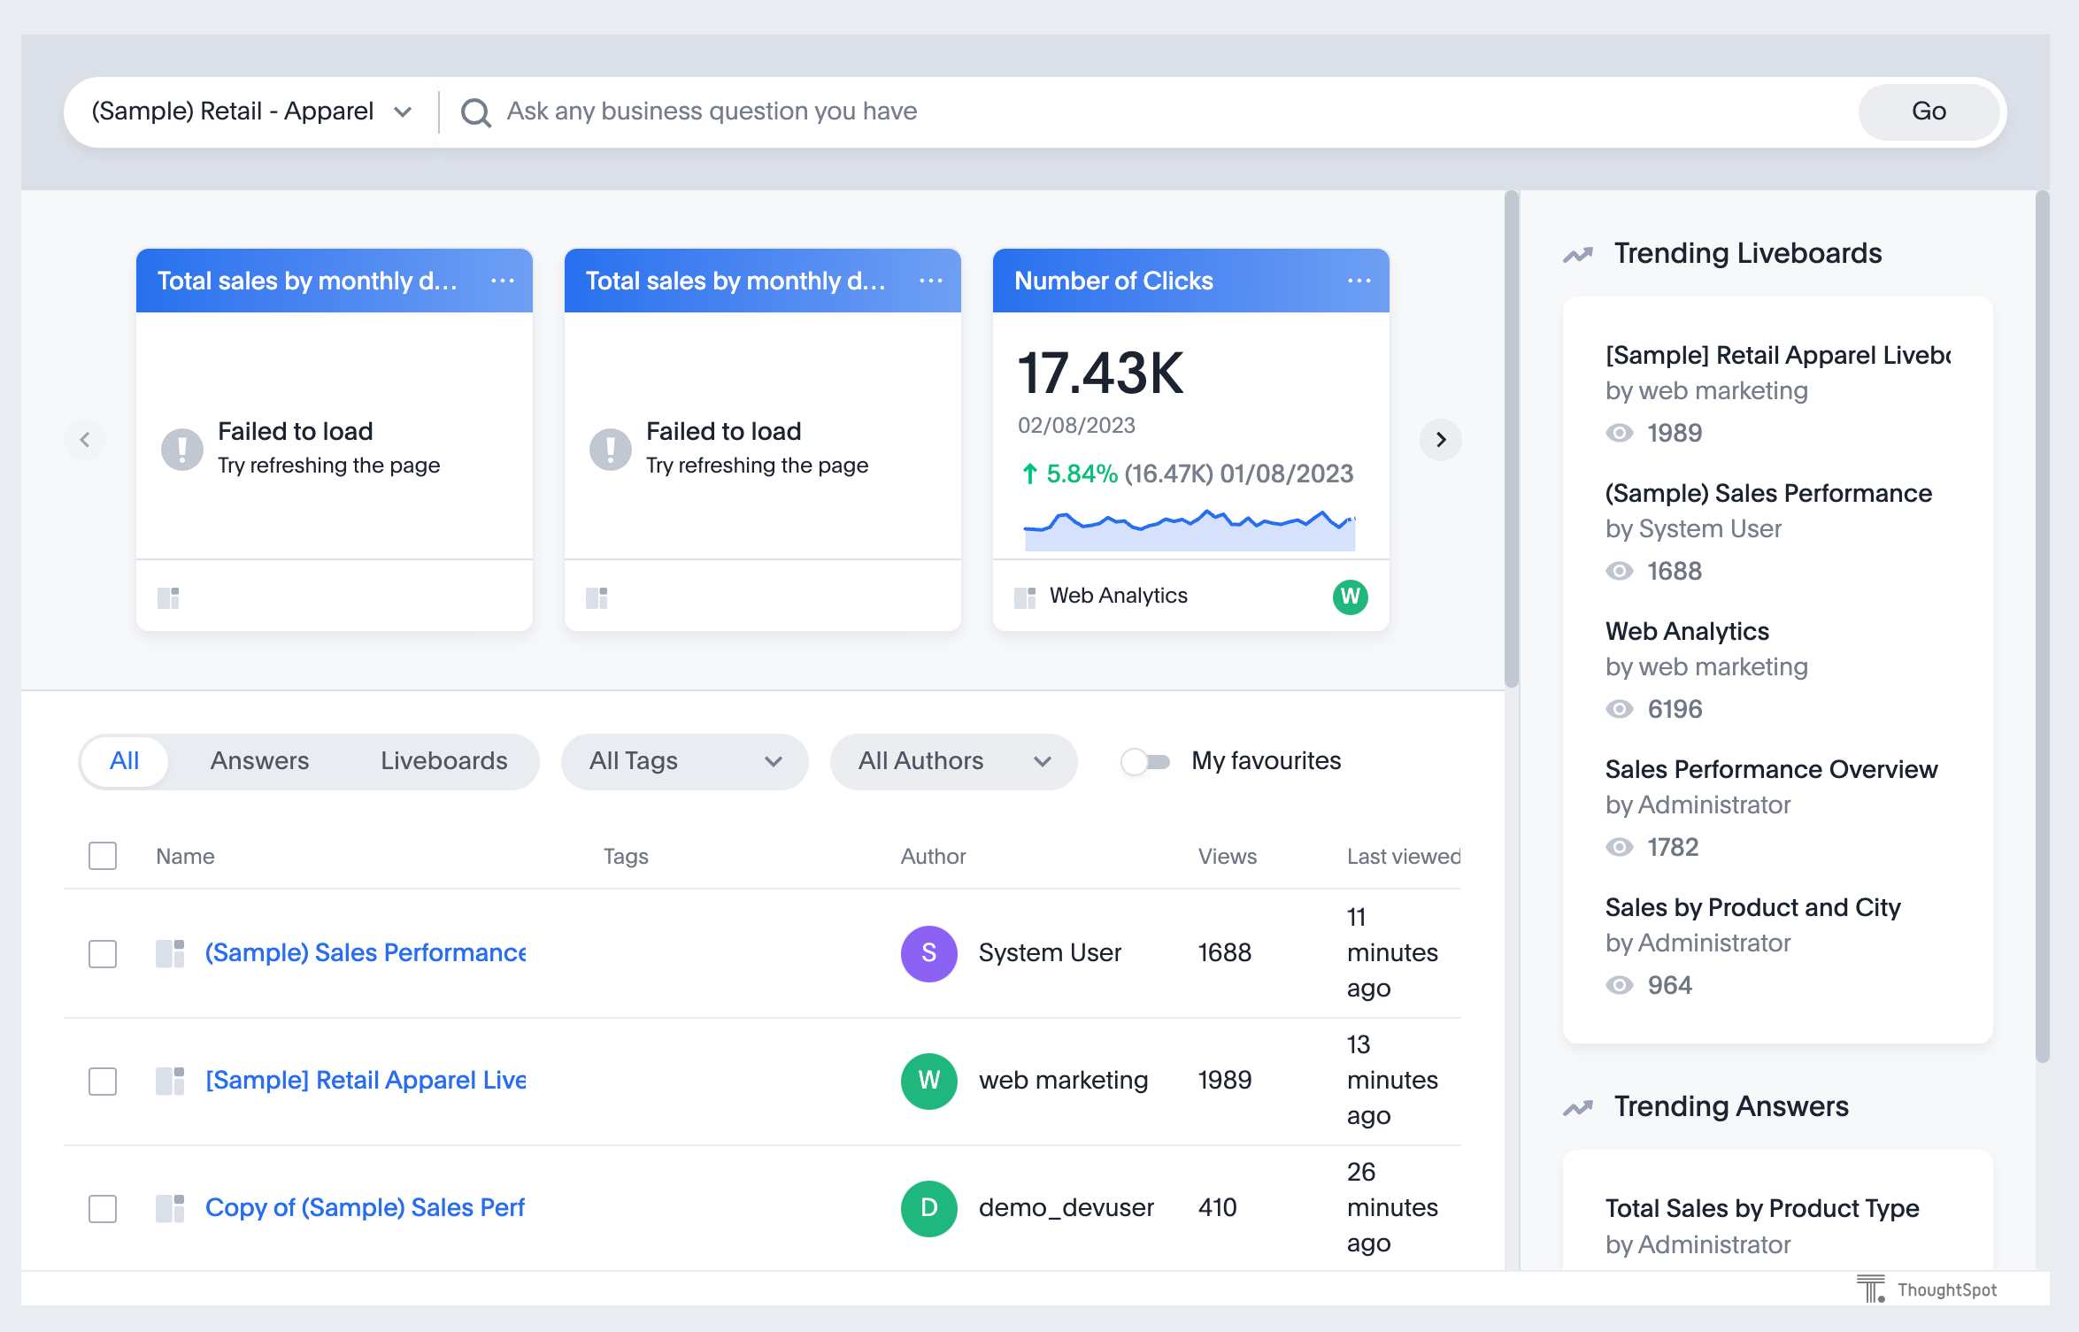Open the All Tags dropdown

tap(684, 761)
